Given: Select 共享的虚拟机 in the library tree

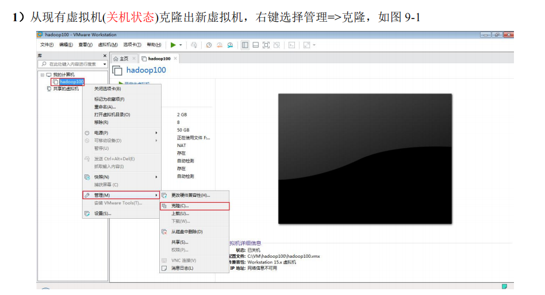Looking at the screenshot, I should pyautogui.click(x=66, y=89).
